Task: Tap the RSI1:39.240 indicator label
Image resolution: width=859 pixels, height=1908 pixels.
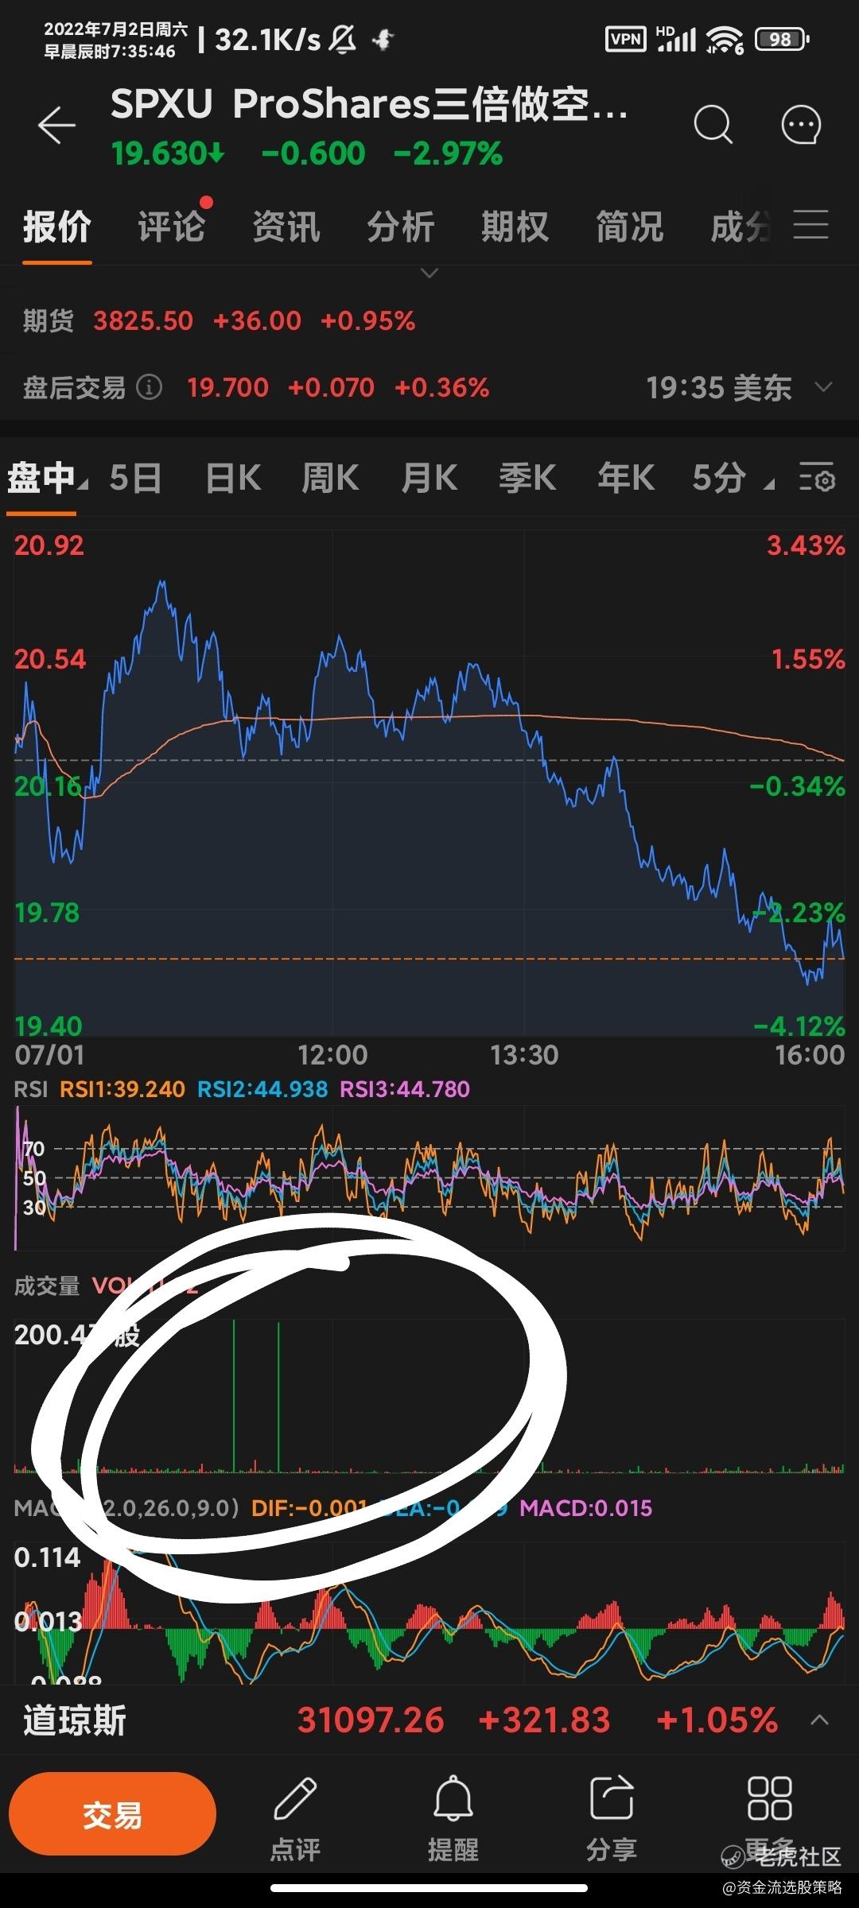Action: coord(122,1089)
